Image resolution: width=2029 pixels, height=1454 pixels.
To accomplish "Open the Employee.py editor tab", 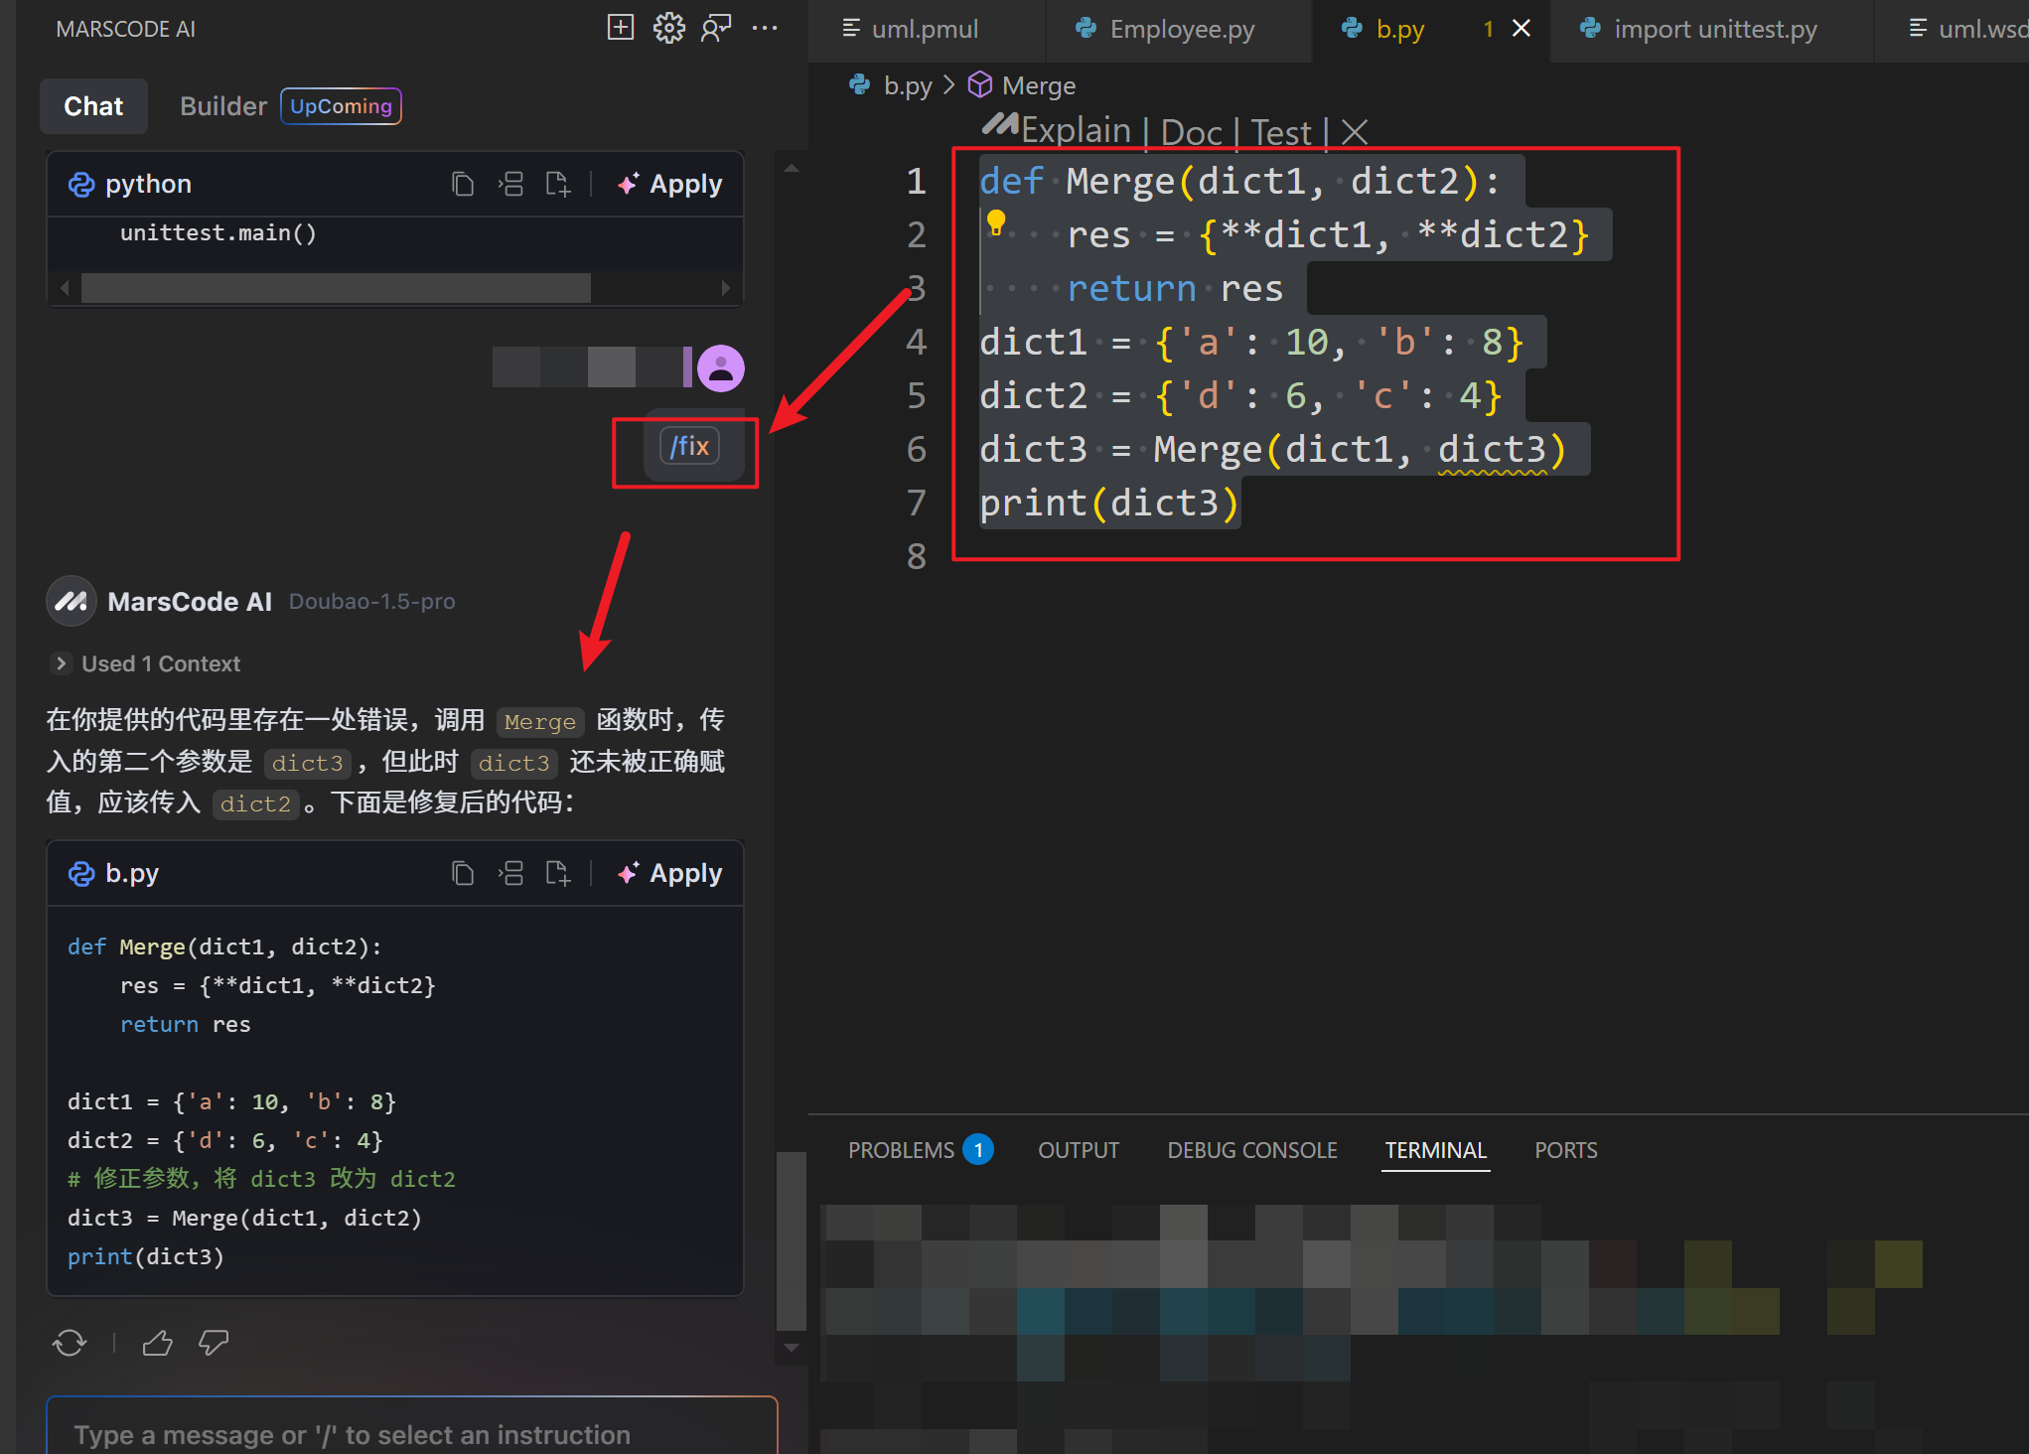I will click(1181, 30).
